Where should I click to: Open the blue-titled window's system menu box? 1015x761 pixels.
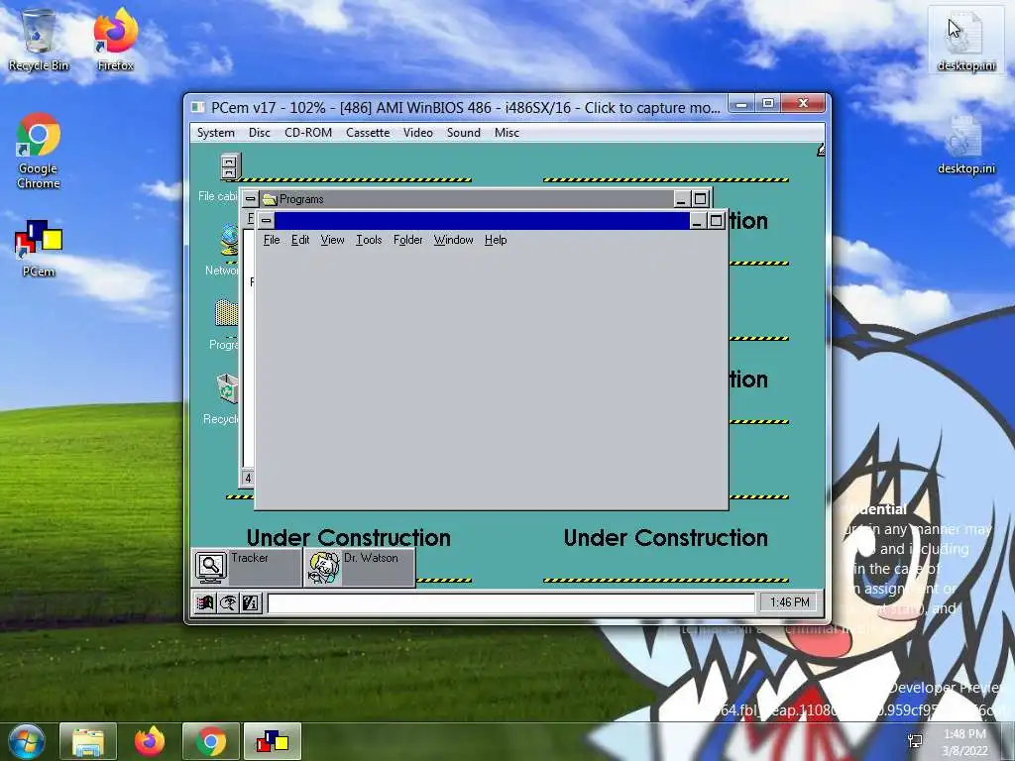[x=266, y=221]
